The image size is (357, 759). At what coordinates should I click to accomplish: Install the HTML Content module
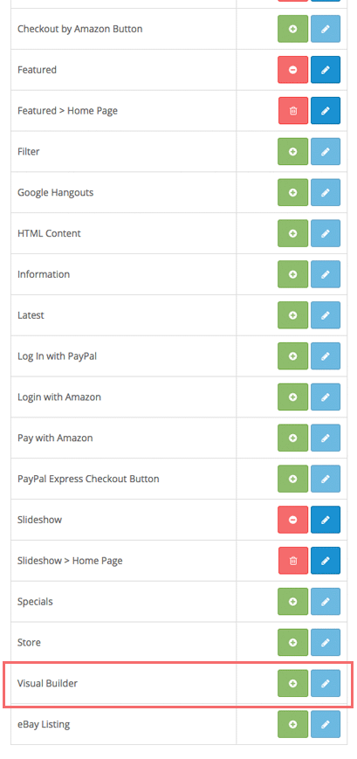click(292, 233)
